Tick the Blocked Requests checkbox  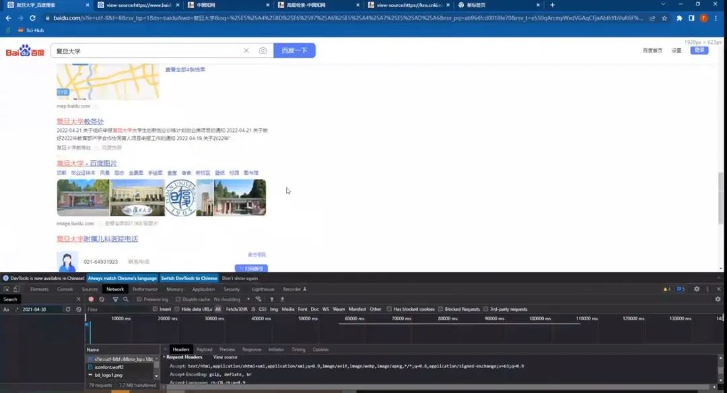440,309
